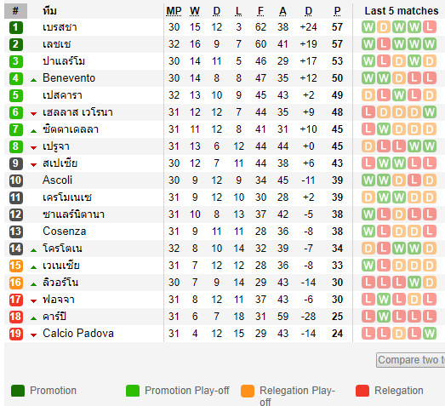Click the gray rank 10 badge

click(x=16, y=180)
